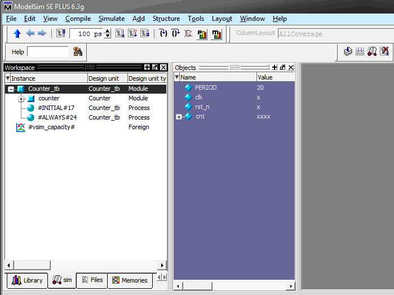Open the Instance column sort menu arrow
Image resolution: width=394 pixels, height=295 pixels.
click(8, 78)
